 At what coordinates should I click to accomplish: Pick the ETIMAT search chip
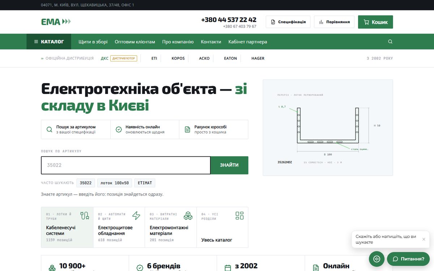click(x=145, y=183)
